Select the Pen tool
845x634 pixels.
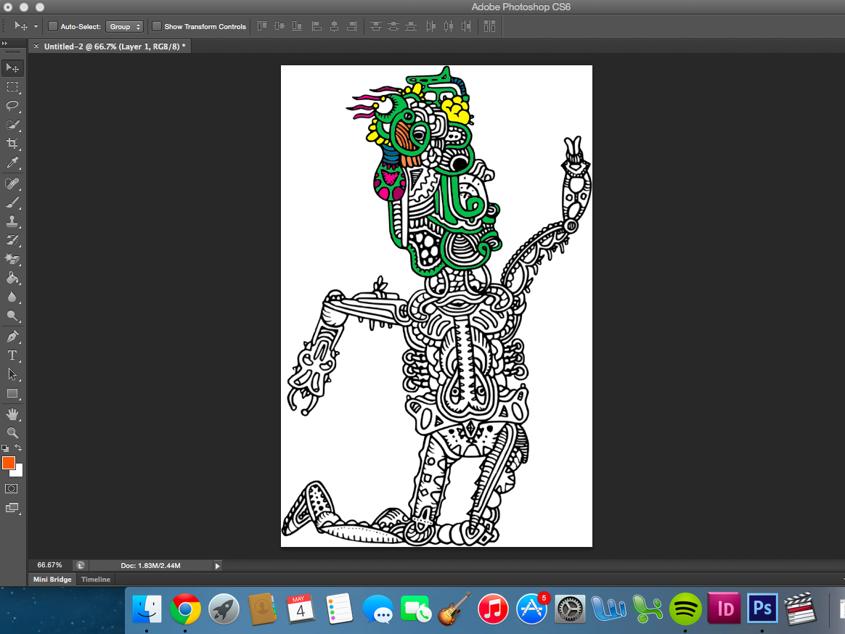point(12,337)
